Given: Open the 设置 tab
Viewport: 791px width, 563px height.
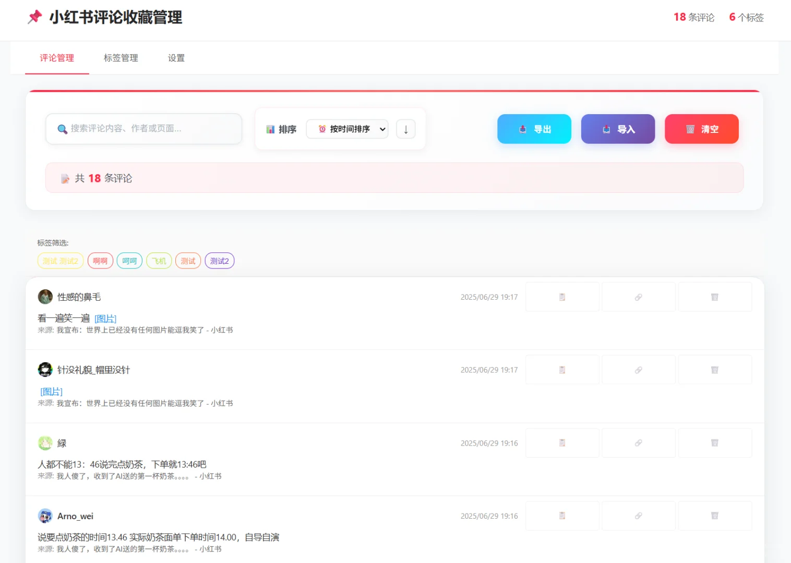Looking at the screenshot, I should click(176, 58).
